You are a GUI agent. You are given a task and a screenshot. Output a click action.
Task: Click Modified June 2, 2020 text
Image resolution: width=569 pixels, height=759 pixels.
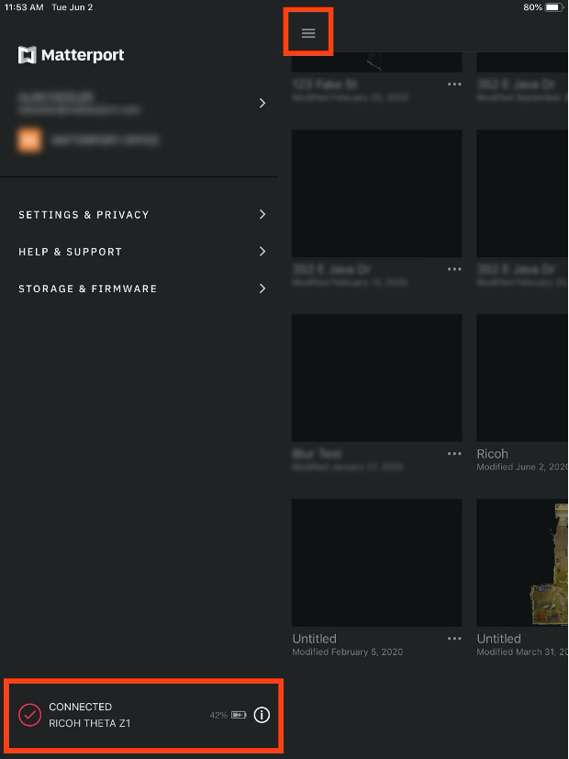pyautogui.click(x=522, y=467)
